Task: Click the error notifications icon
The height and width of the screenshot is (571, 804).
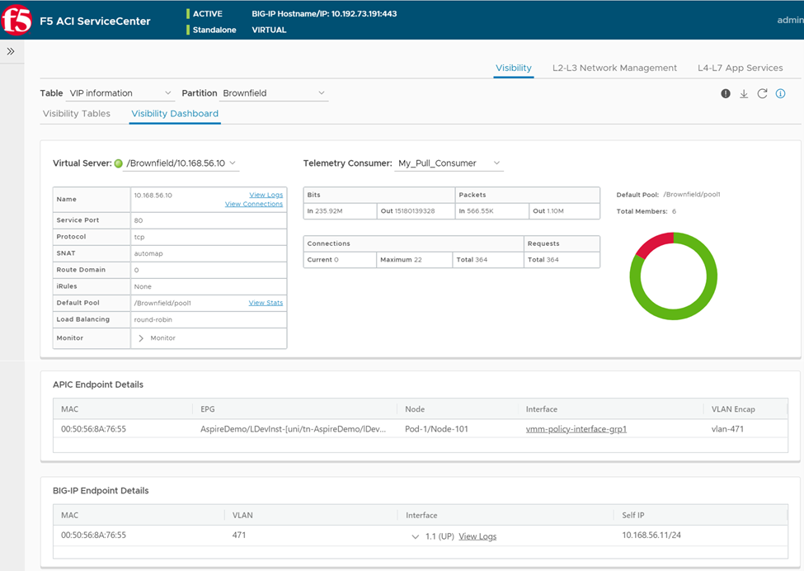Action: (x=725, y=93)
